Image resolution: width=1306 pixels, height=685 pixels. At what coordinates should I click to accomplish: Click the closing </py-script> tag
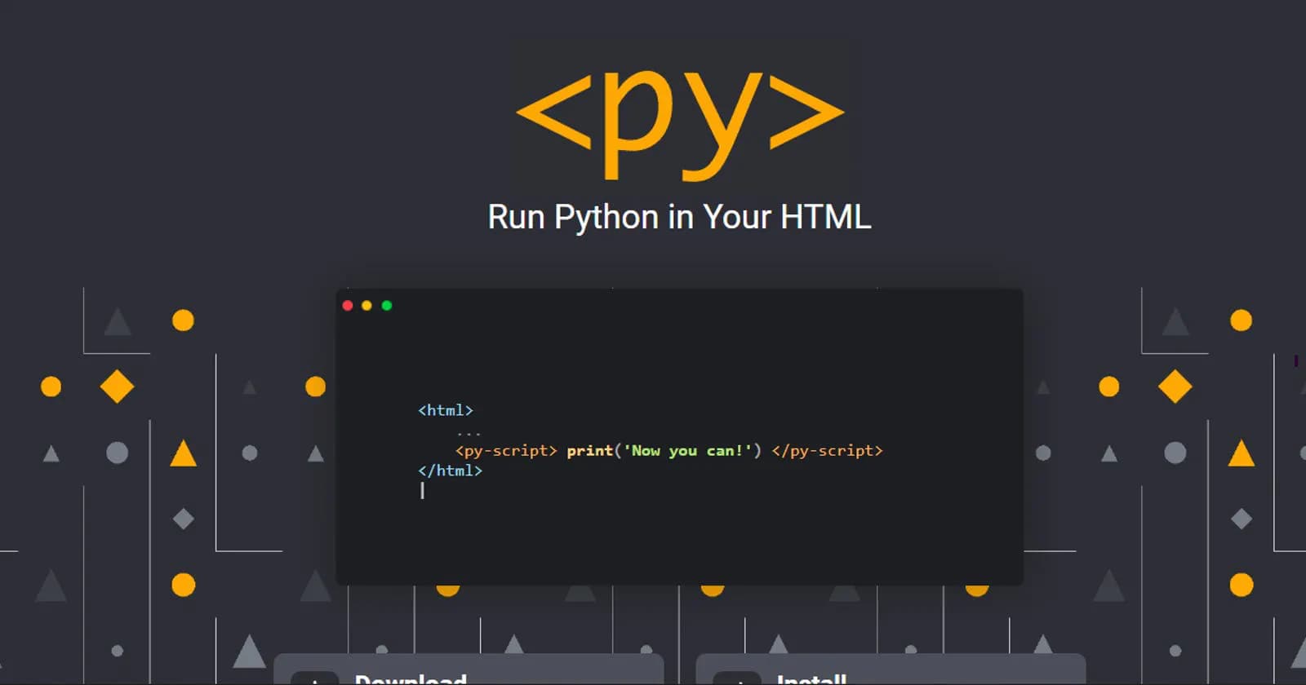tap(827, 451)
